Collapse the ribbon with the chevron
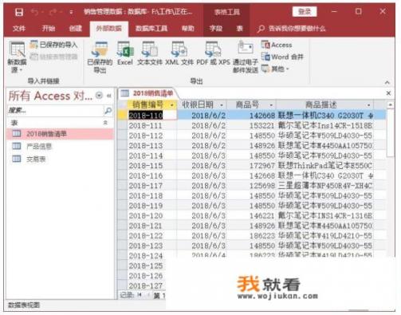401x315 pixels. (387, 83)
